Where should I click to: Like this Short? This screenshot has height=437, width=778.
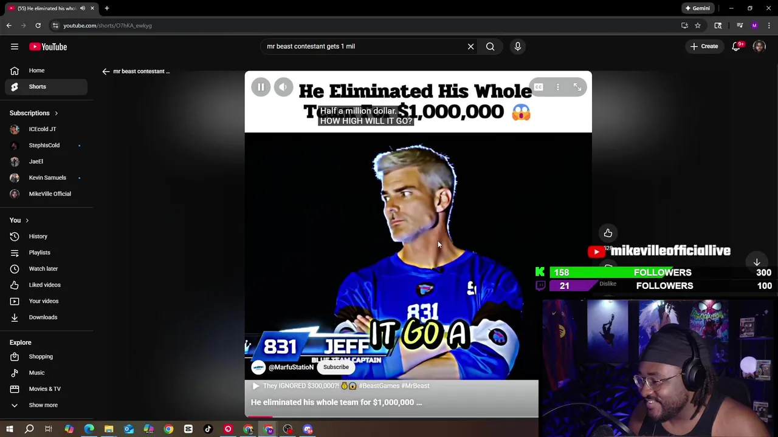[608, 233]
